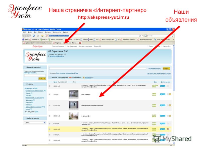Open the 'План Об' bookmark
This screenshot has width=201, height=150.
click(x=44, y=39)
